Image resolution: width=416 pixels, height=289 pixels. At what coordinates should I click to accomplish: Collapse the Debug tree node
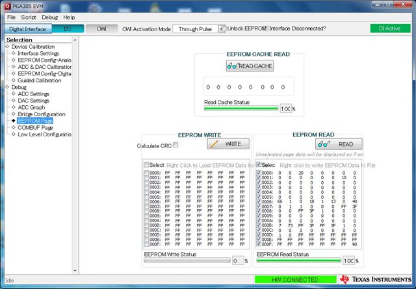click(x=7, y=87)
